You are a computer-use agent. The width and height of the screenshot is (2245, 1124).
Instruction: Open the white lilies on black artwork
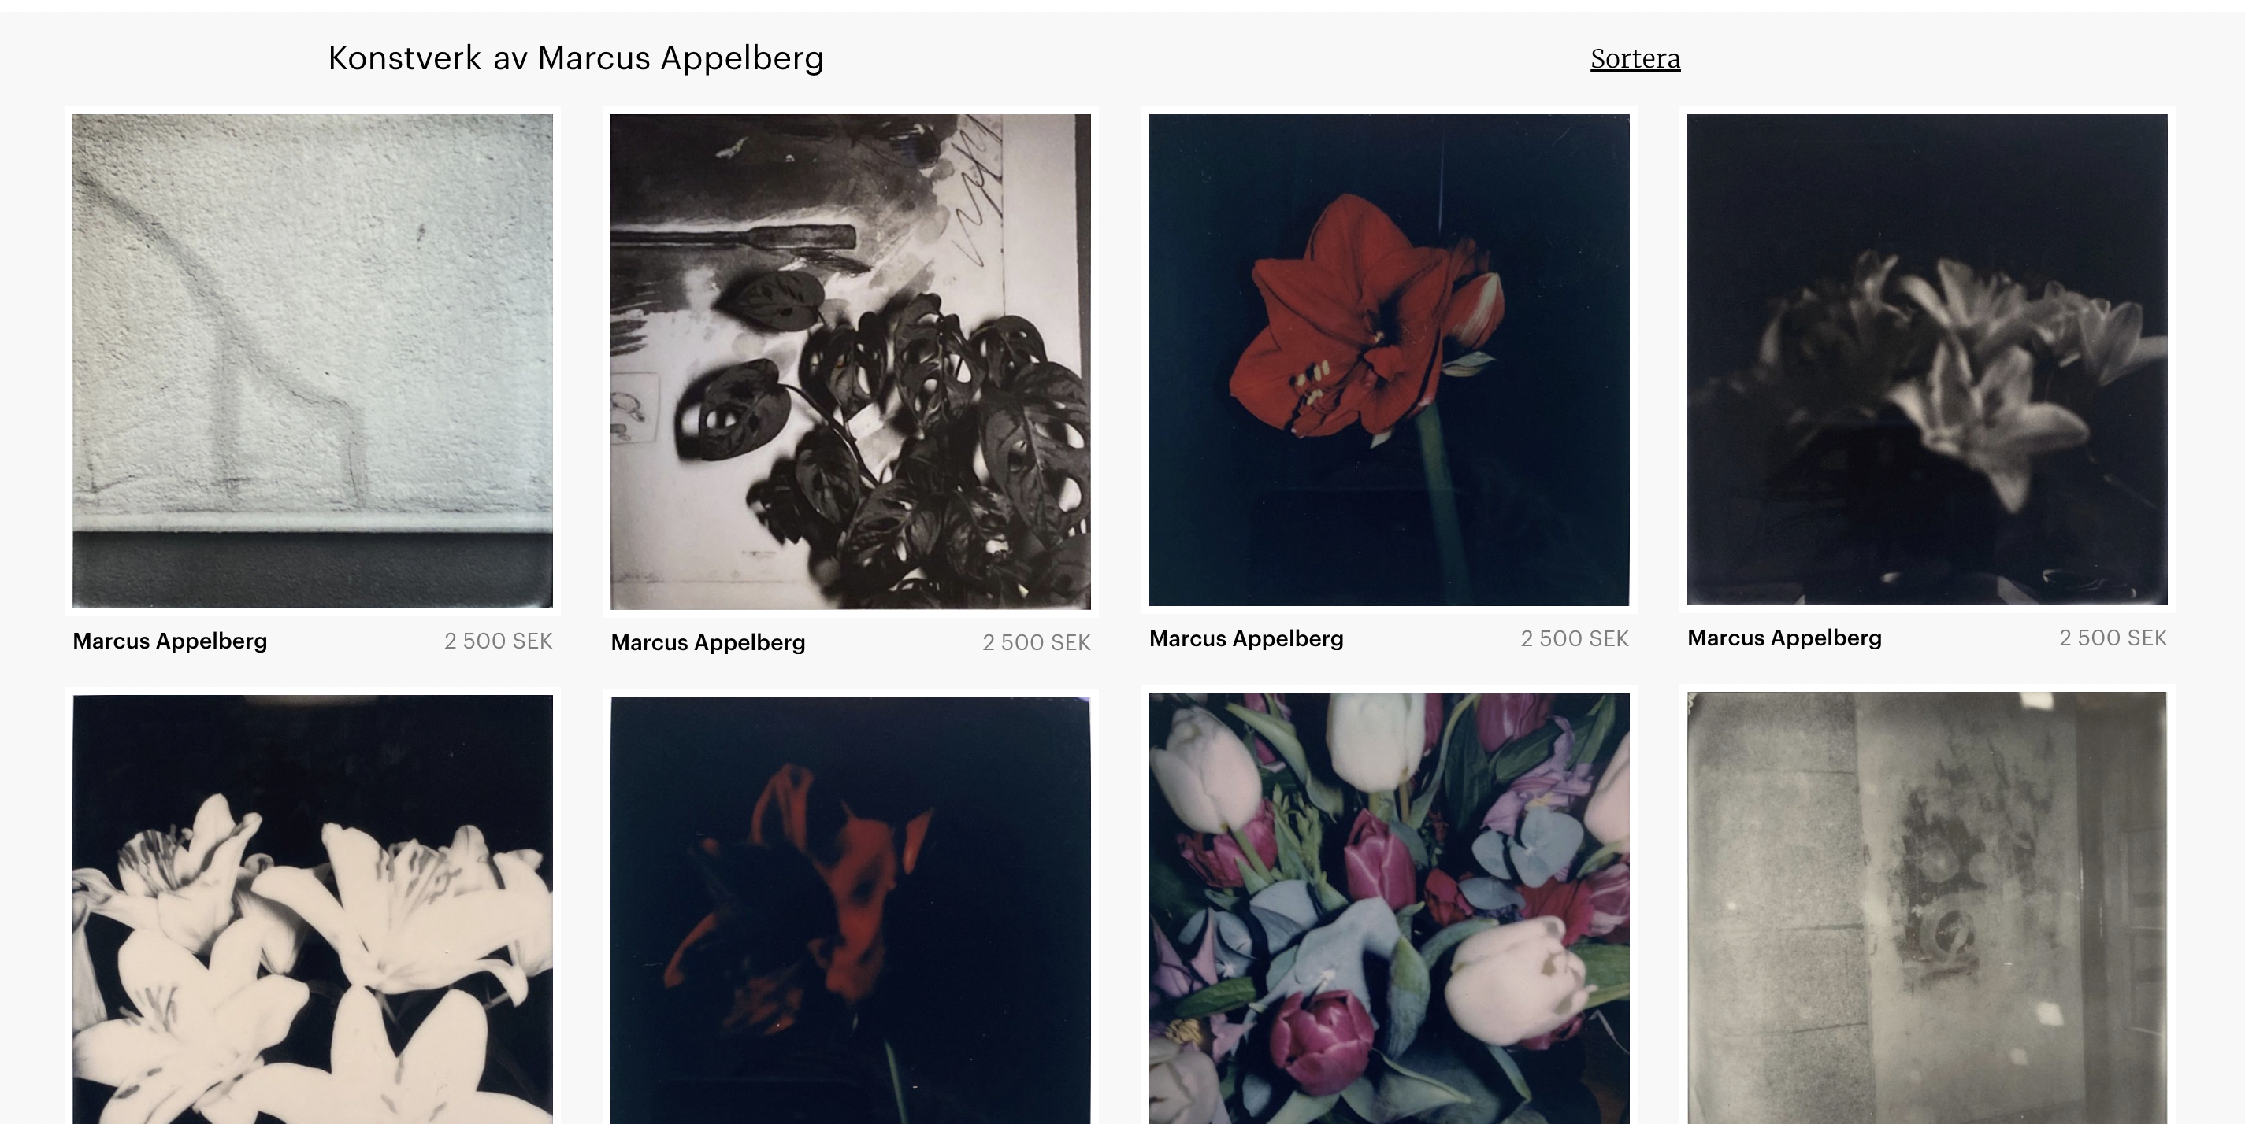(312, 909)
